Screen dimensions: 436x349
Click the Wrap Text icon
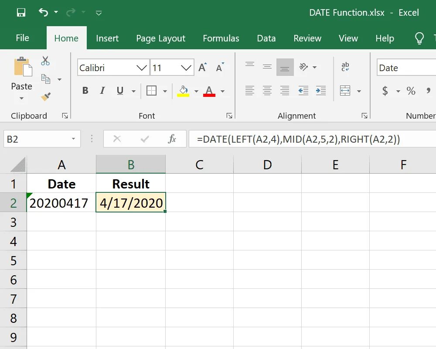[x=345, y=67]
